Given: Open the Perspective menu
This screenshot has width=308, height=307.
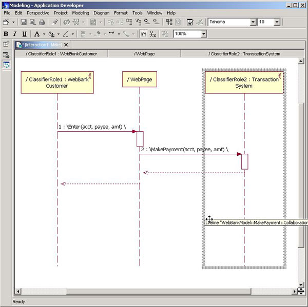Looking at the screenshot, I should pyautogui.click(x=38, y=13).
